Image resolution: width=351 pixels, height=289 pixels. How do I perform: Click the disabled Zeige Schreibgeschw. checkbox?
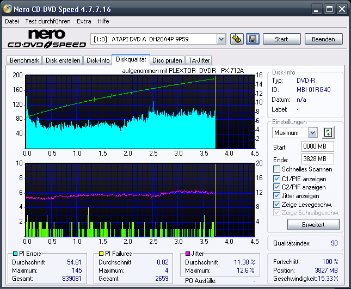point(276,212)
